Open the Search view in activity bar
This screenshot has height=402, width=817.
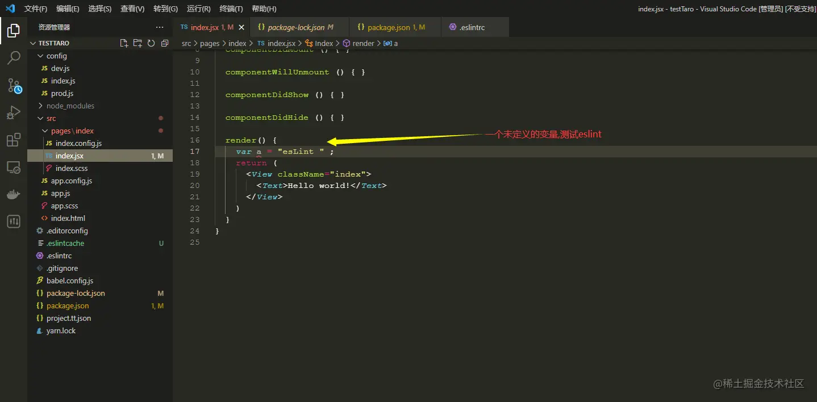coord(14,58)
